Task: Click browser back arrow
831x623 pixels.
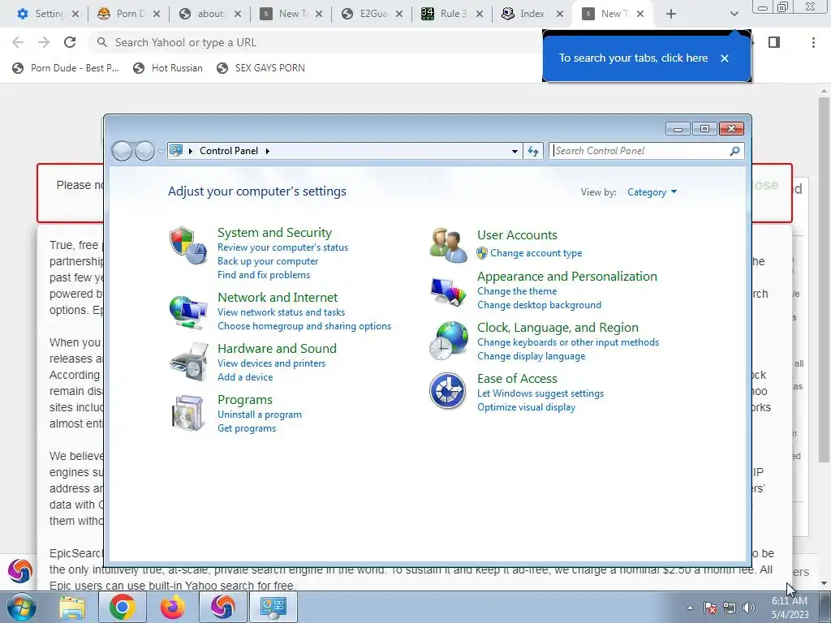Action: point(18,42)
